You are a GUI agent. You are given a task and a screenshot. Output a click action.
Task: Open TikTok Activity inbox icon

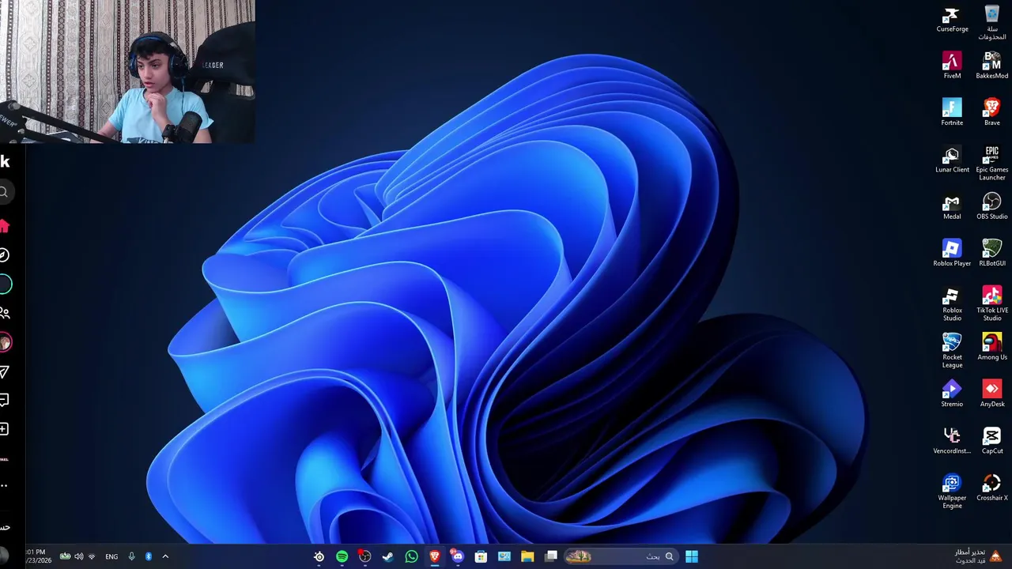(4, 400)
